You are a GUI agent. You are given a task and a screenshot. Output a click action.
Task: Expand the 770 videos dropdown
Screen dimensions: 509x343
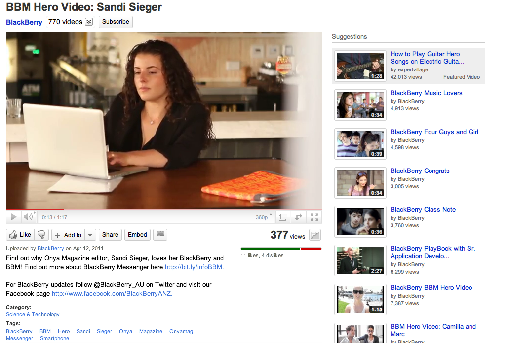(89, 22)
